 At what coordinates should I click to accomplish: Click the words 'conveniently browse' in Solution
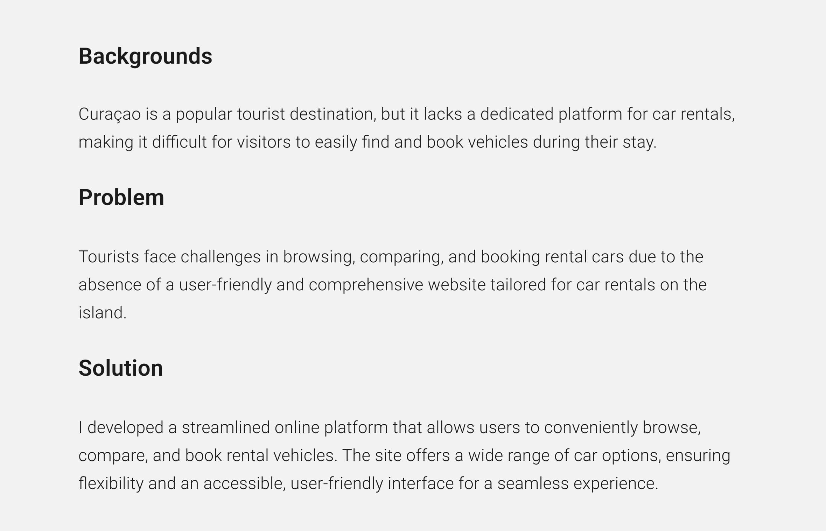622,428
